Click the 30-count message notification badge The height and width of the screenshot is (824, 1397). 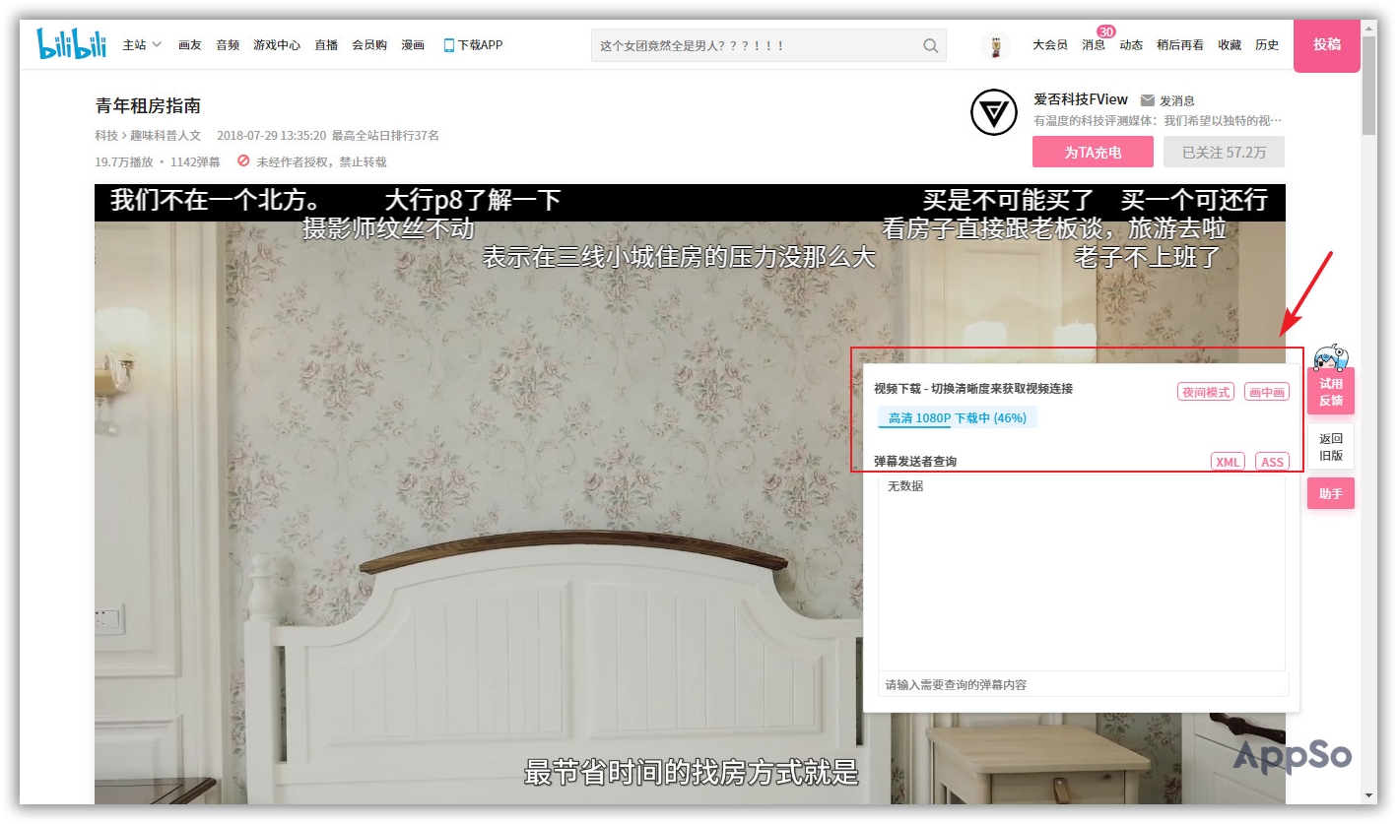1104,30
